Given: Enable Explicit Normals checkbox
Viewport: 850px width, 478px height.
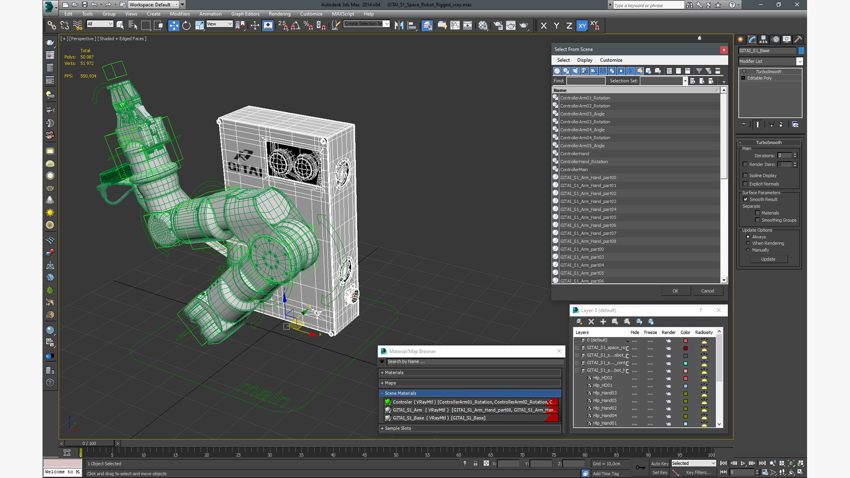Looking at the screenshot, I should tap(746, 184).
